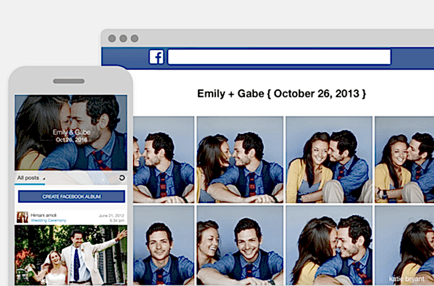Click the Facebook search input field
The width and height of the screenshot is (434, 286).
279,57
